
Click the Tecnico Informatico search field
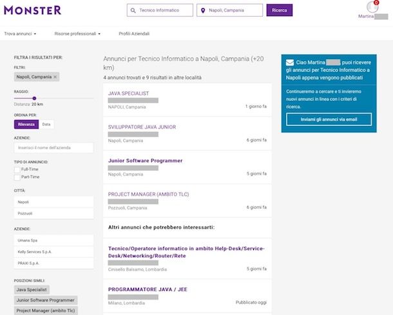[x=160, y=10]
